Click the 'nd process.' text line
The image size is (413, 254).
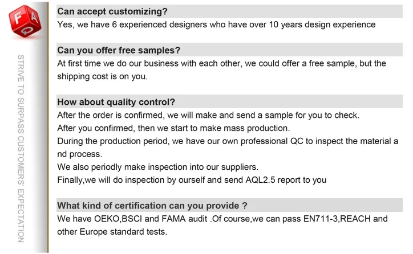[80, 154]
